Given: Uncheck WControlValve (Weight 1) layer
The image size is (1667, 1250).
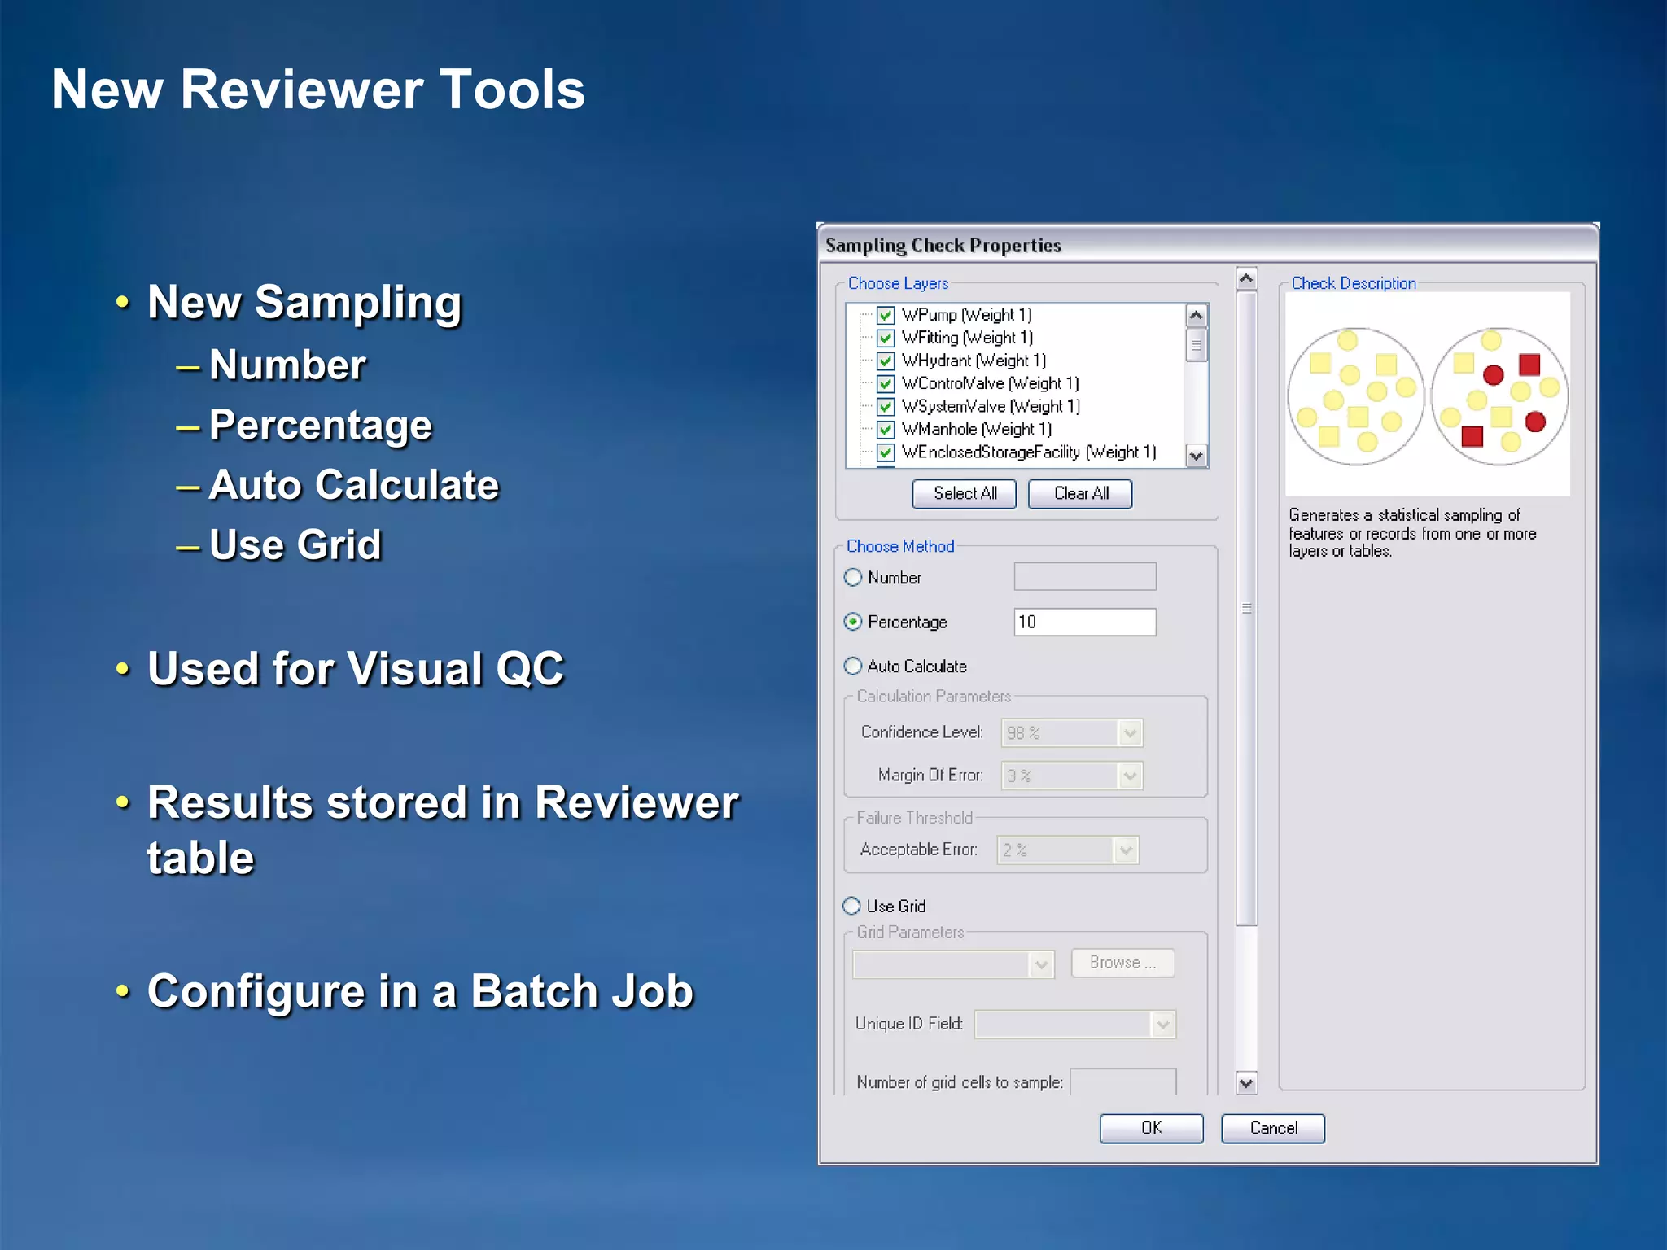Looking at the screenshot, I should [x=886, y=383].
